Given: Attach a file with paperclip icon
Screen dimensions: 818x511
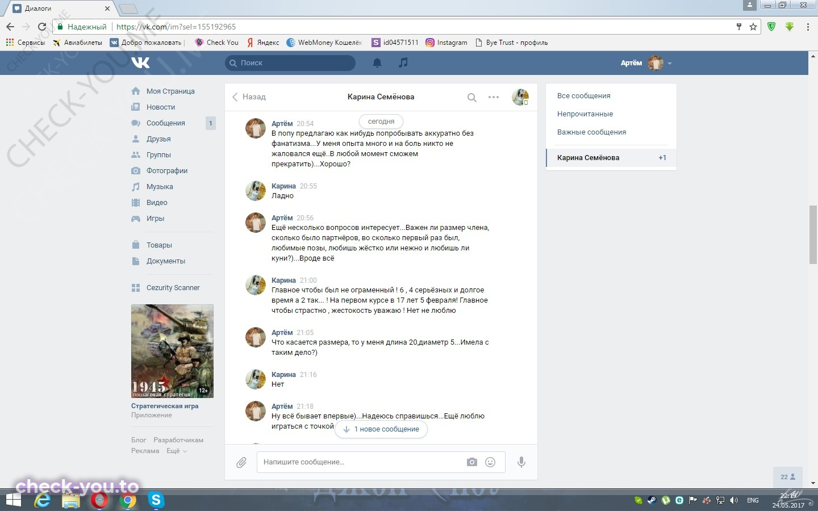Looking at the screenshot, I should point(241,462).
